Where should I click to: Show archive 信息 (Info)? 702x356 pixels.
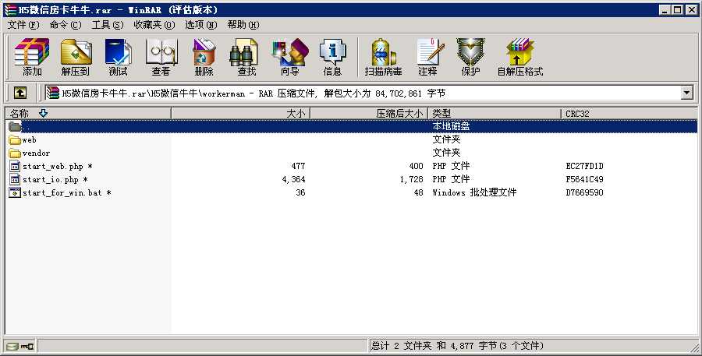(332, 57)
